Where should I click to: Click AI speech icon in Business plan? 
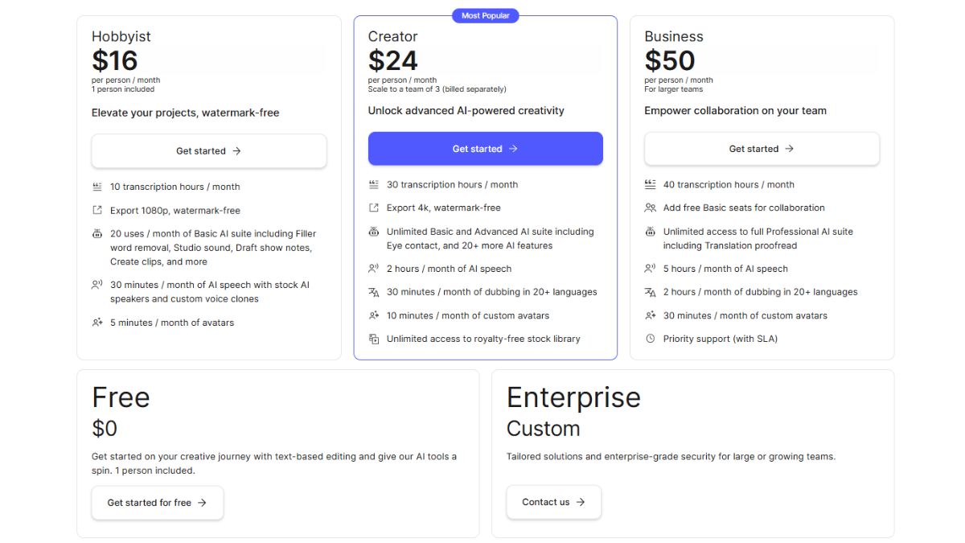pos(650,269)
